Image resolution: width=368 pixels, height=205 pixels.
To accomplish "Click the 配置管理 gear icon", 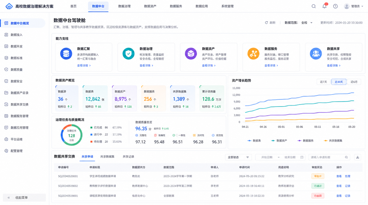I will [x=6, y=151].
